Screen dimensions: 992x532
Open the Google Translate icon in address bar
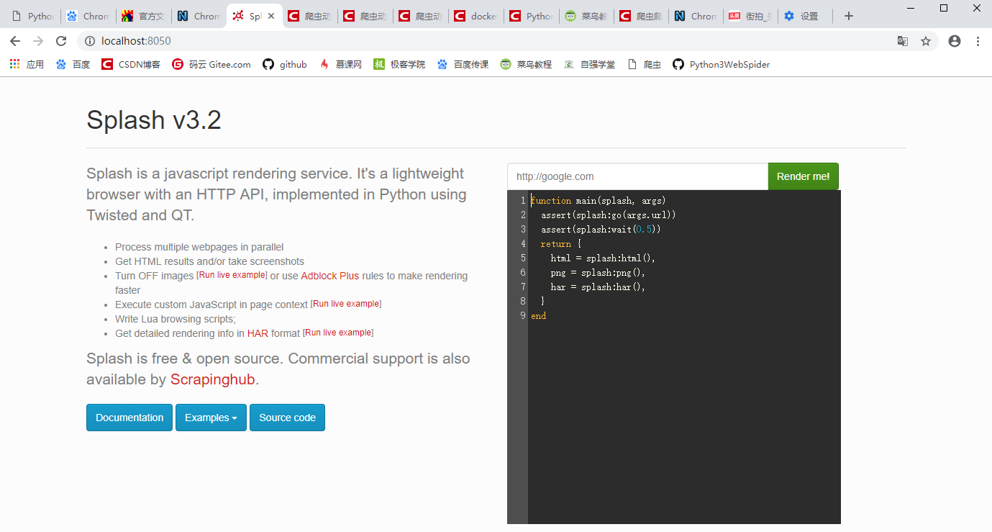903,41
